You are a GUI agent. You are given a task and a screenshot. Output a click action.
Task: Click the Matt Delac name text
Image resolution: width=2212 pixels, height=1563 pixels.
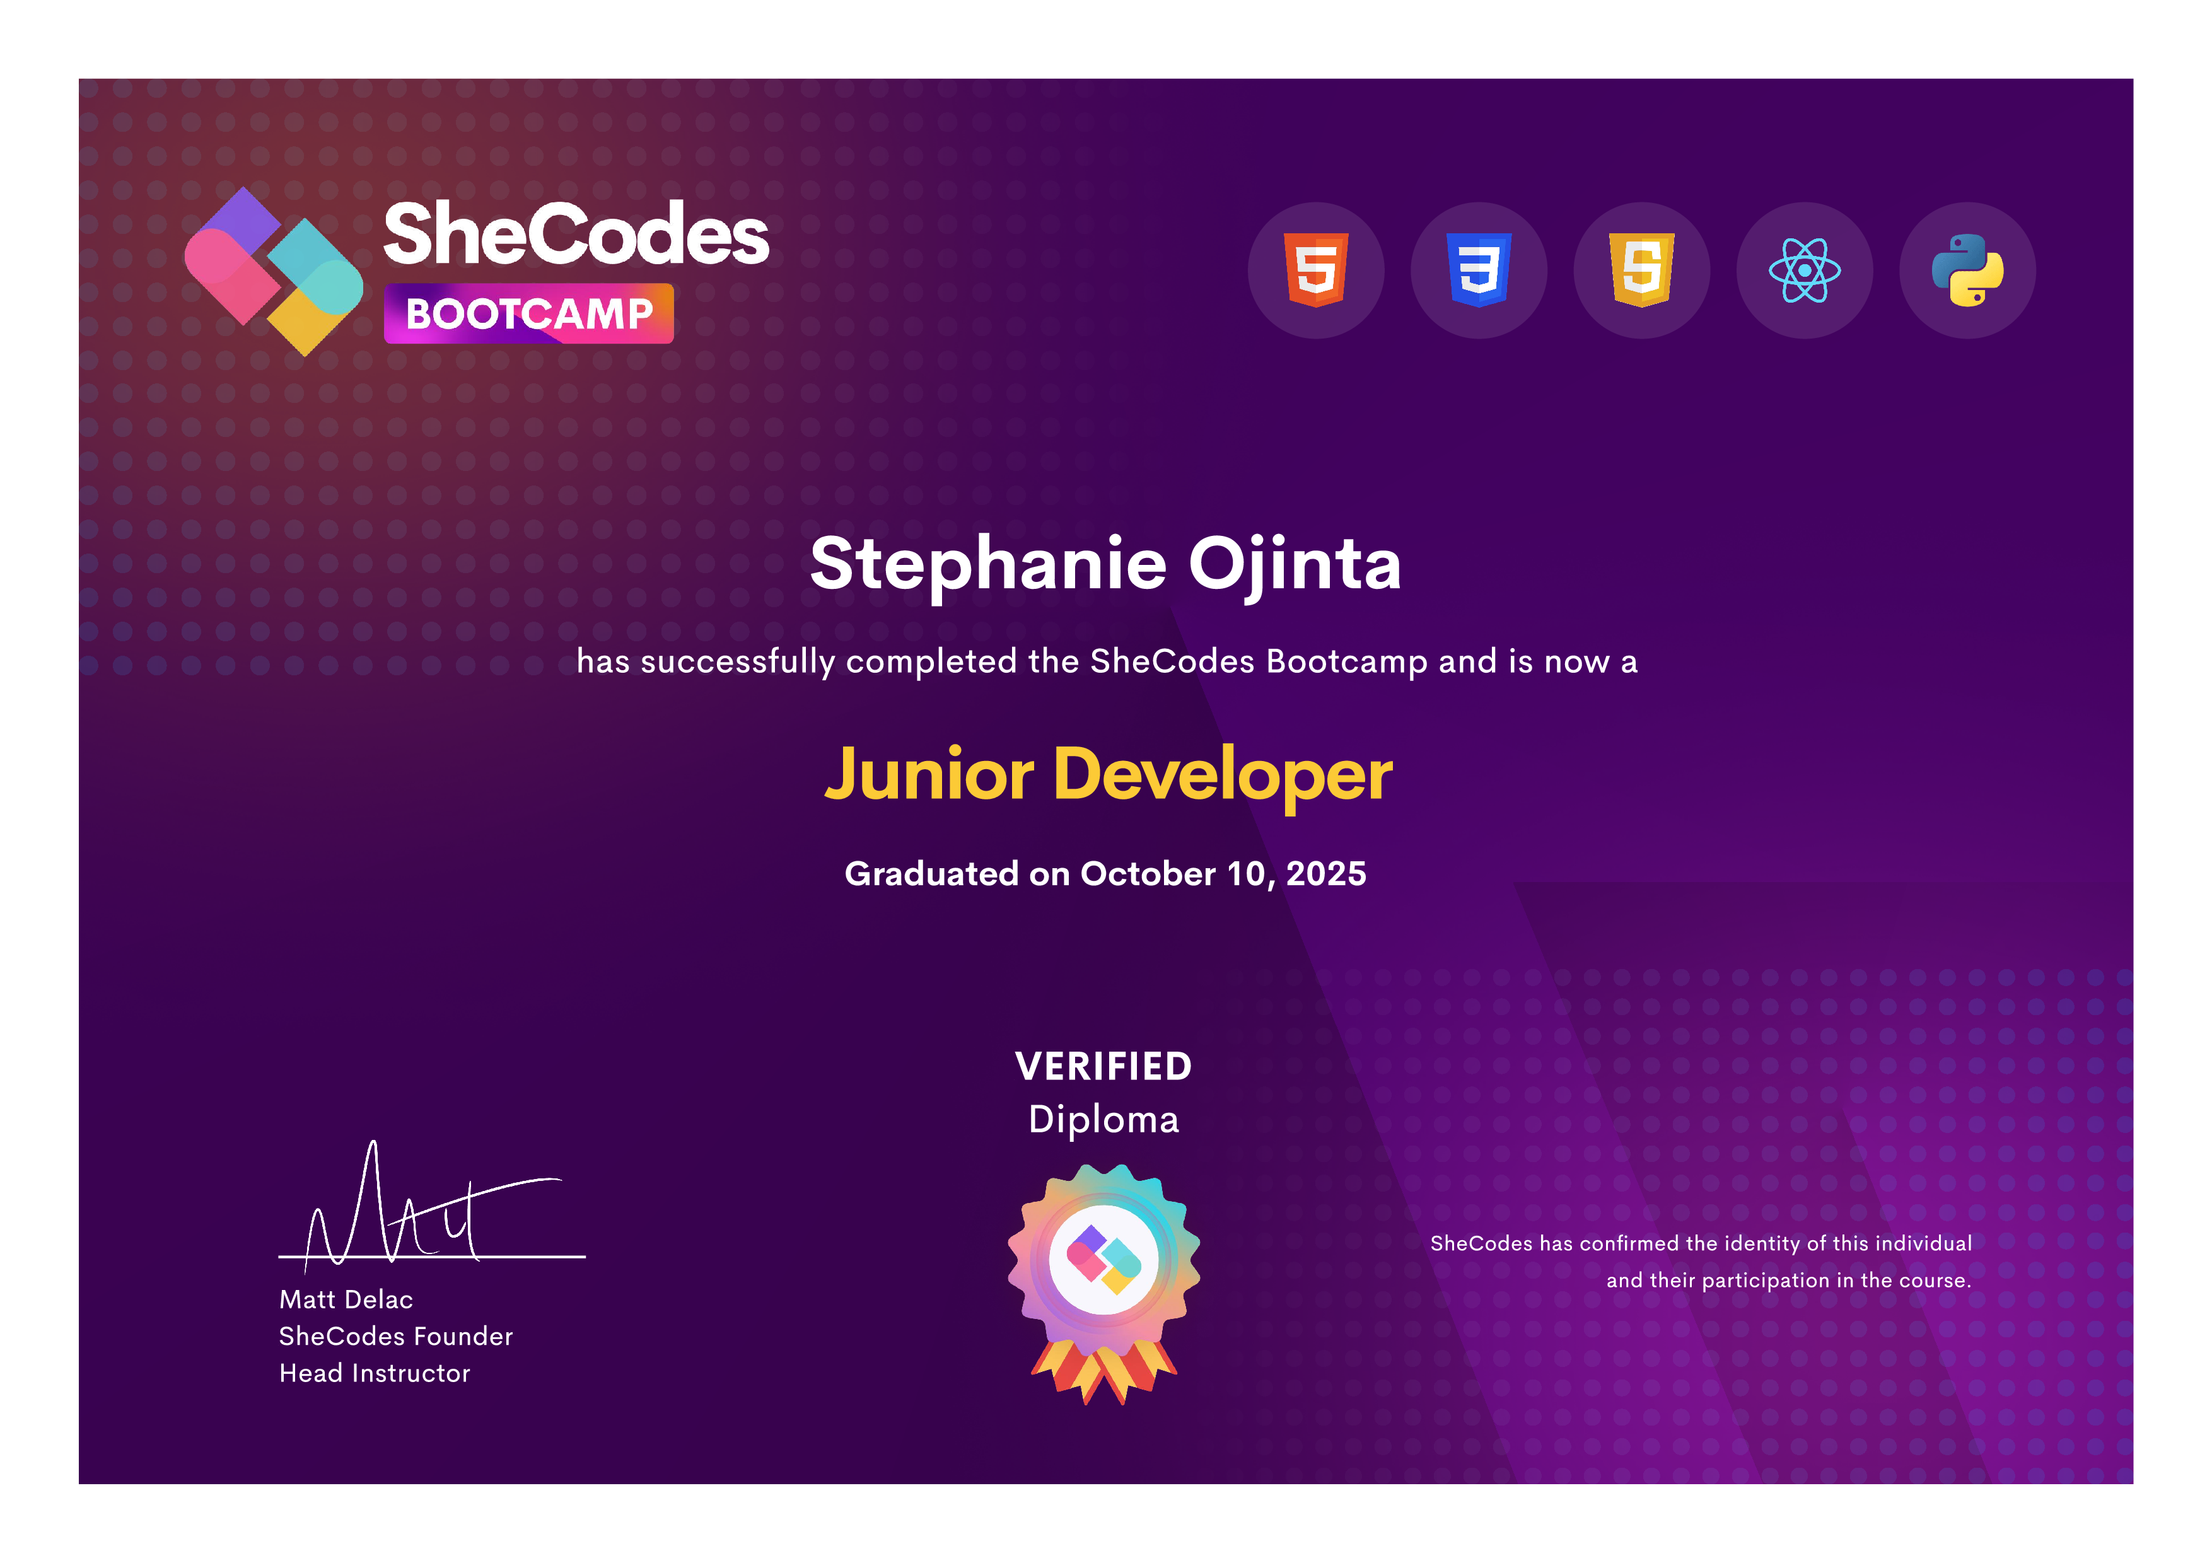[346, 1300]
